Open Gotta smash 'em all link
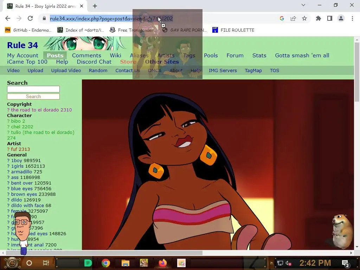 tap(302, 56)
